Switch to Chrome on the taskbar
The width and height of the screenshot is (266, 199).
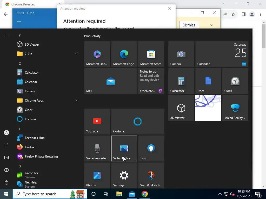click(144, 194)
